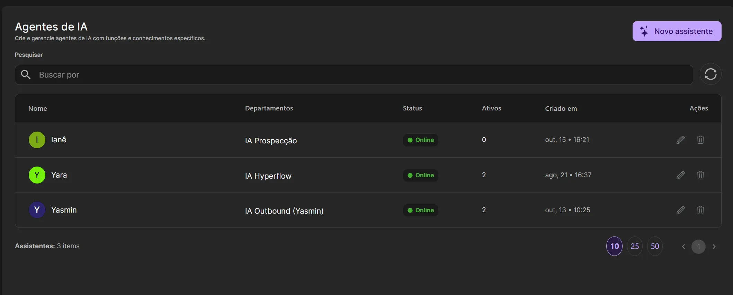Delete Yasmin using the trash icon

pyautogui.click(x=700, y=210)
